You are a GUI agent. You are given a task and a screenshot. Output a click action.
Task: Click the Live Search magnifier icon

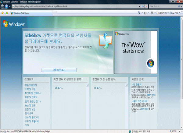pyautogui.click(x=179, y=6)
